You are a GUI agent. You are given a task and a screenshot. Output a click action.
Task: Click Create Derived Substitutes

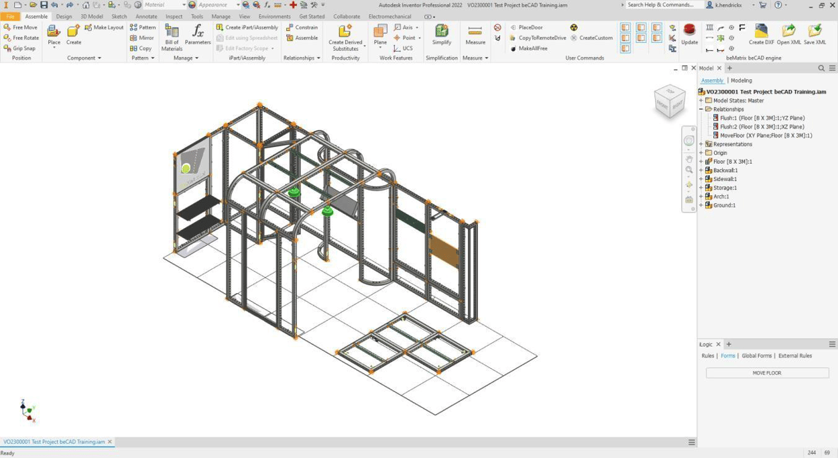pyautogui.click(x=345, y=38)
